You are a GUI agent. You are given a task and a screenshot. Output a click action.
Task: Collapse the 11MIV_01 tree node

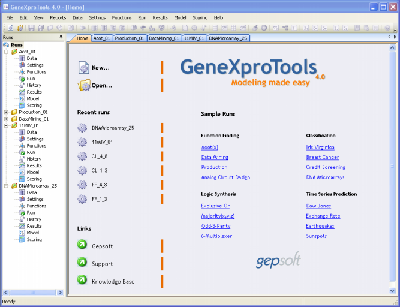click(6, 125)
